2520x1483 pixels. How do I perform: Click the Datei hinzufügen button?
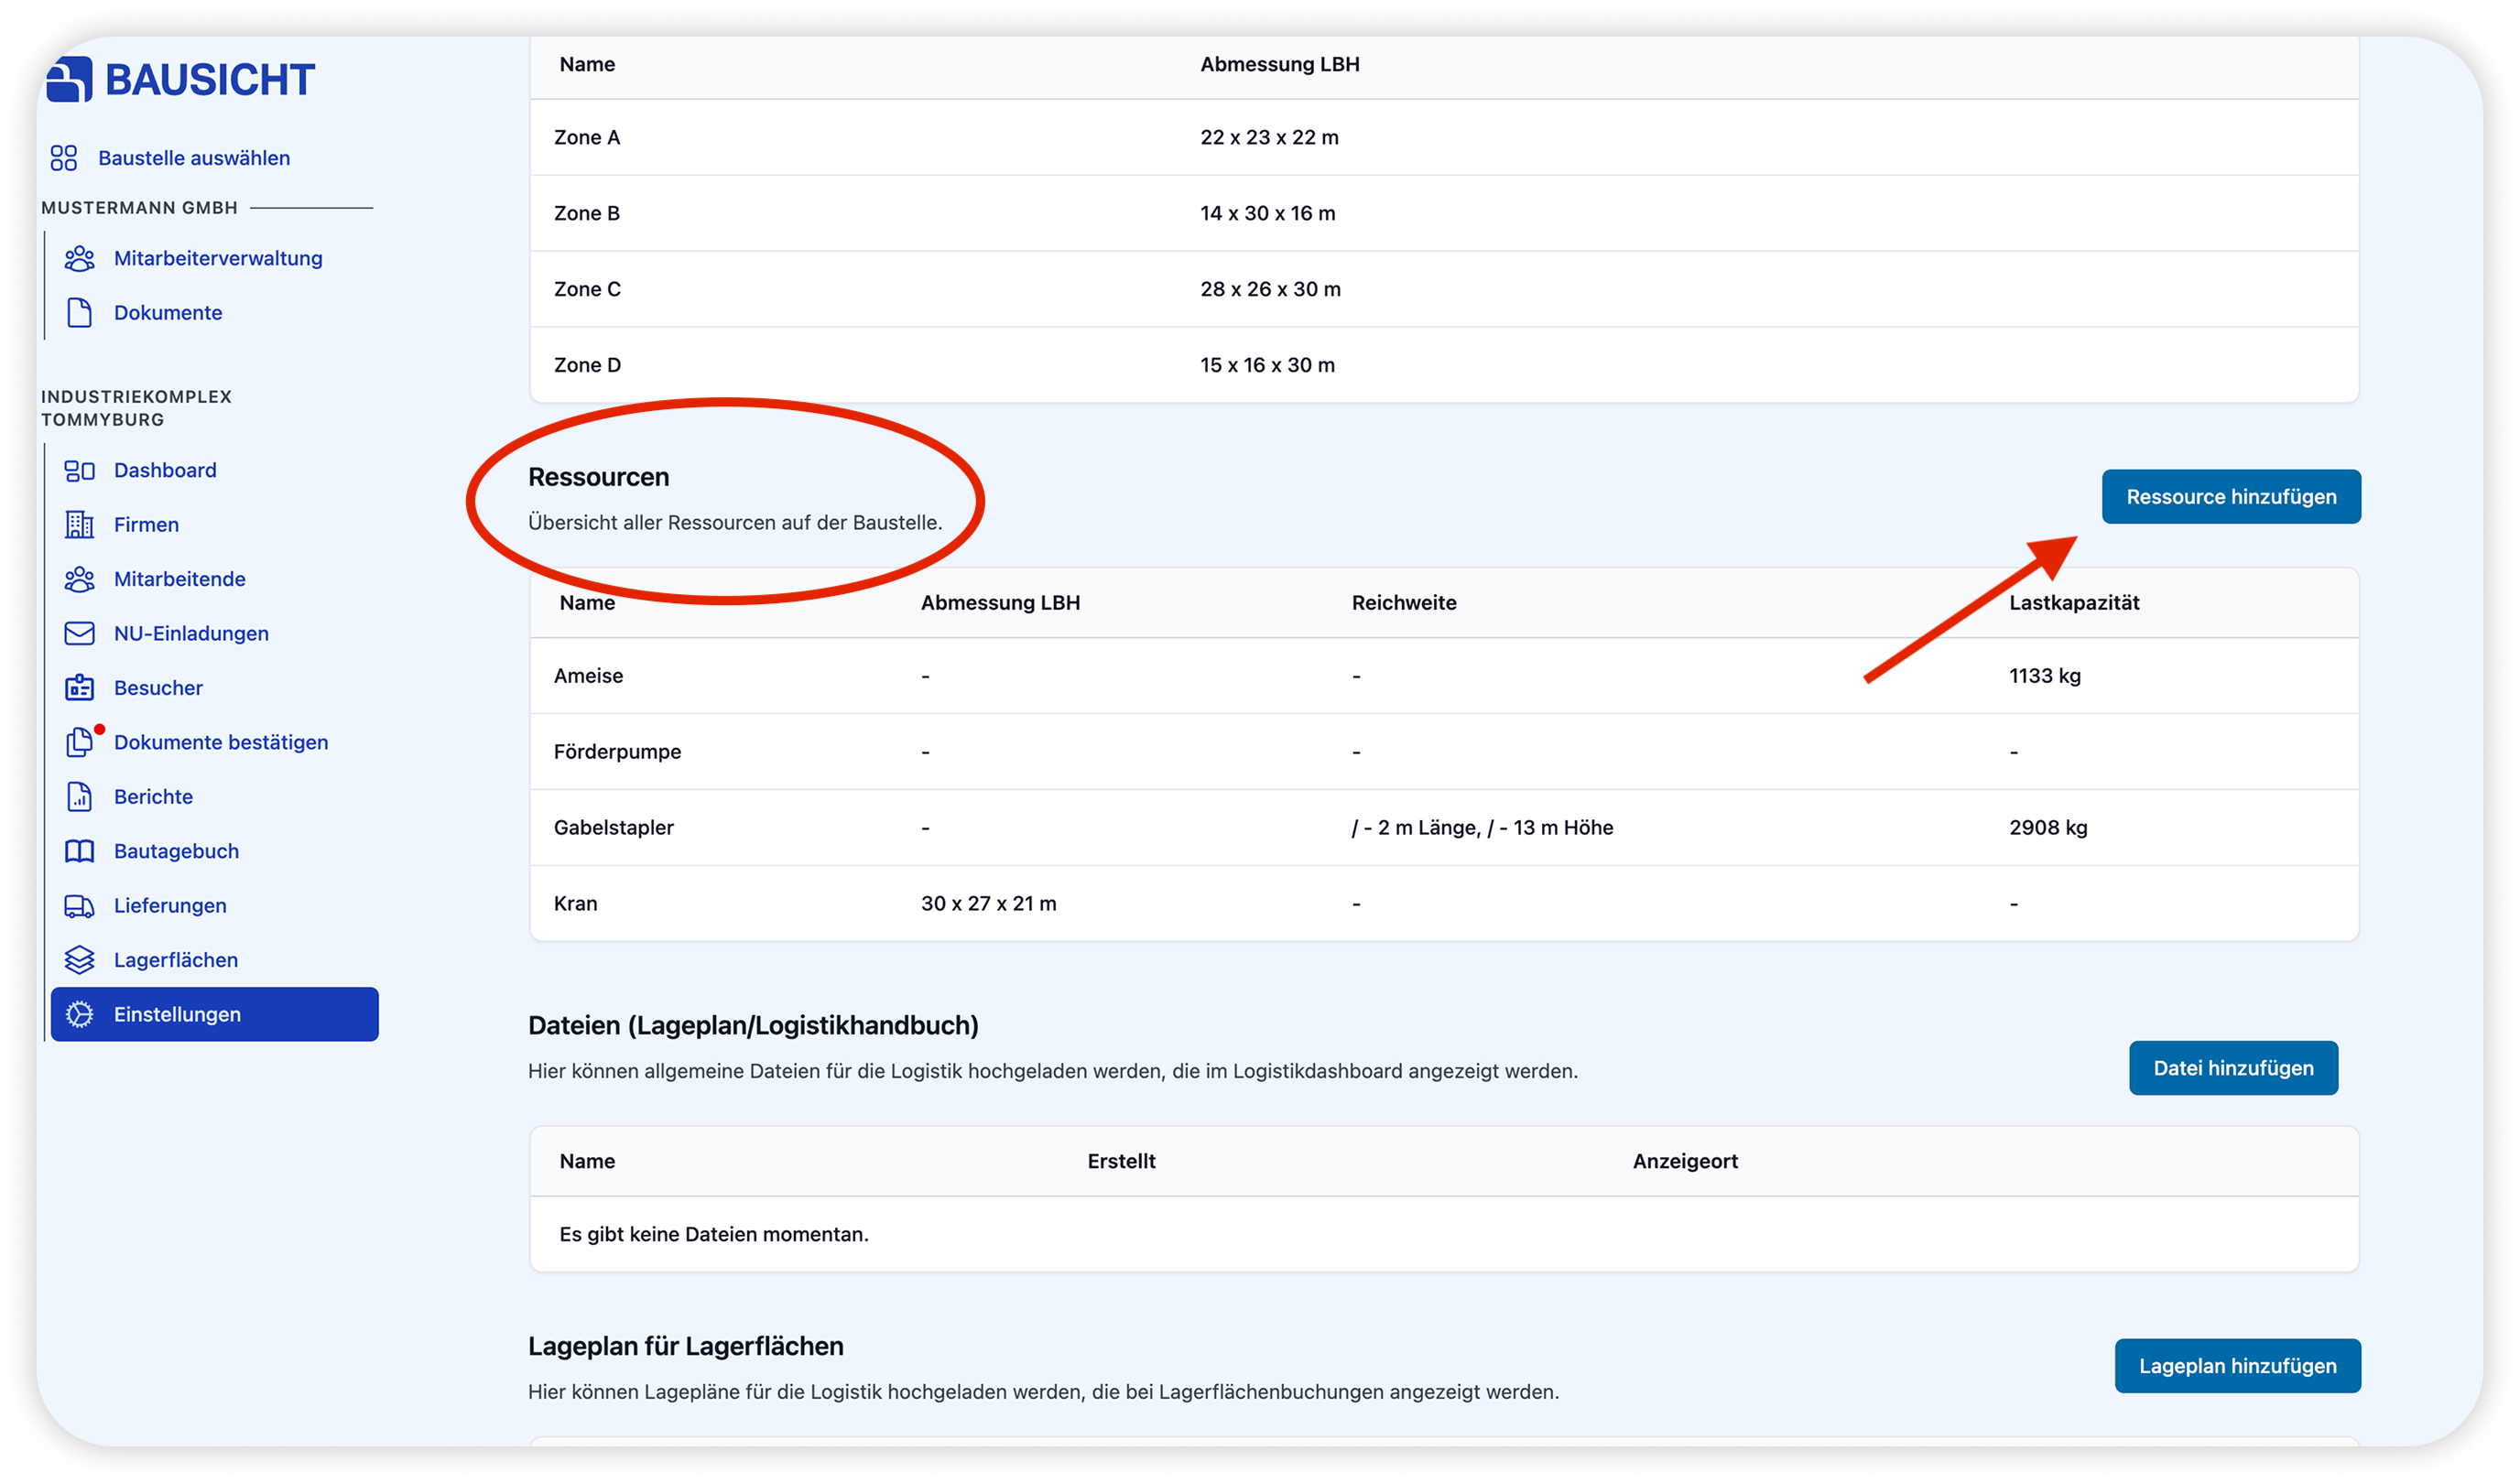pyautogui.click(x=2233, y=1068)
